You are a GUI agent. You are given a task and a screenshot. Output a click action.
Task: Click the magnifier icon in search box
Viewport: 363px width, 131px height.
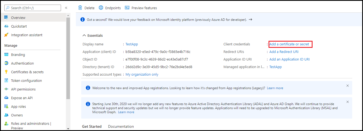pos(8,8)
